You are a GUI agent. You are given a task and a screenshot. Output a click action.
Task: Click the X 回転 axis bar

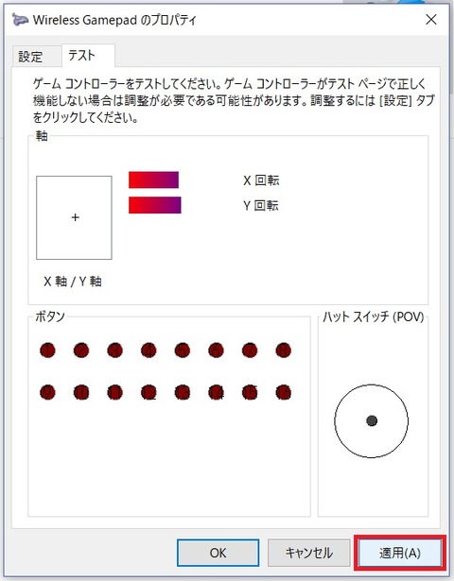153,179
